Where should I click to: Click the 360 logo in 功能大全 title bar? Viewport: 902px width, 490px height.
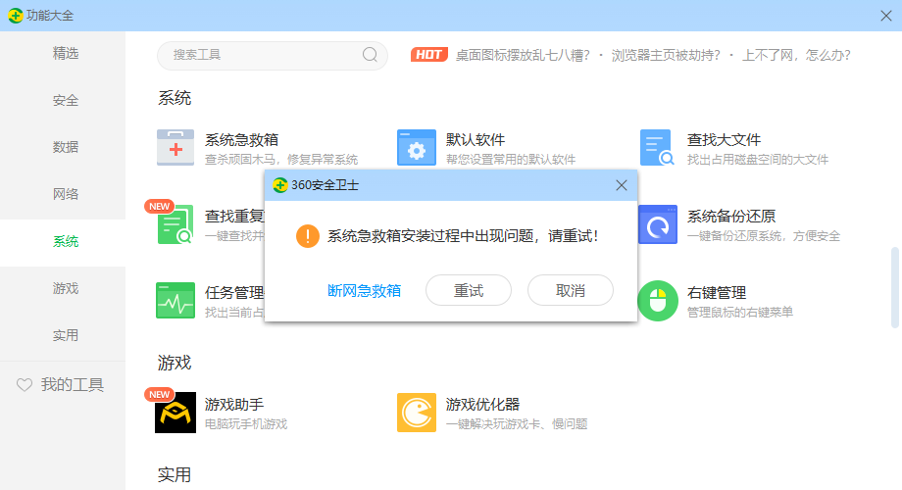click(x=16, y=16)
